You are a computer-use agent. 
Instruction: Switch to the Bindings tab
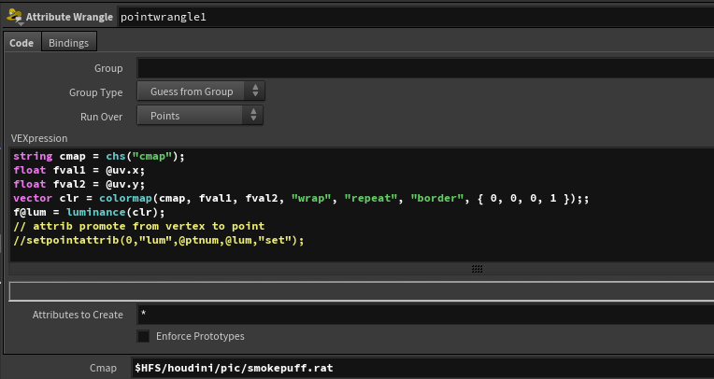coord(70,43)
